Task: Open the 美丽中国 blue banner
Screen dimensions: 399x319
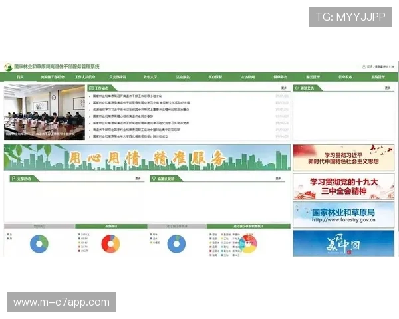Action: 344,243
